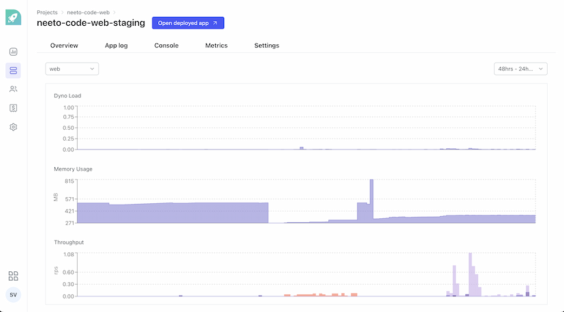The image size is (564, 312).
Task: Click the Dyno Load chart title
Action: [x=67, y=96]
